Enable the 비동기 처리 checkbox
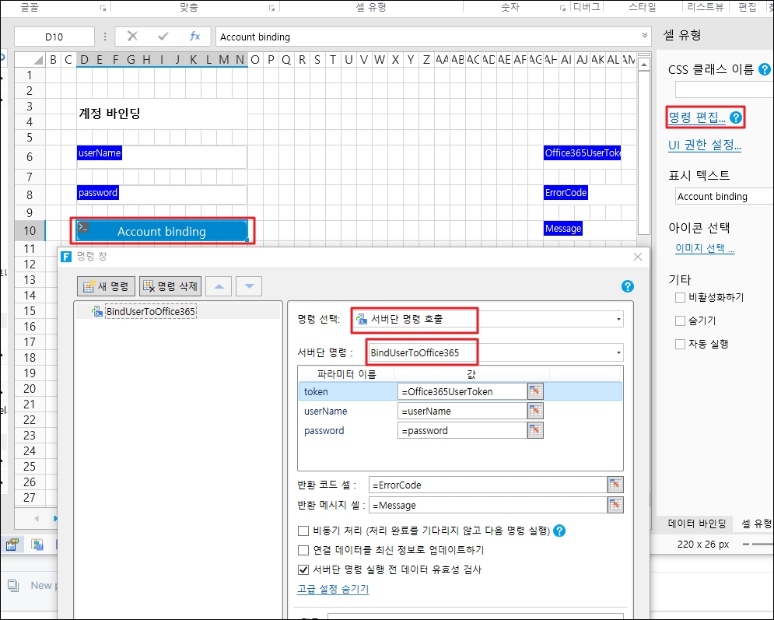 coord(303,531)
